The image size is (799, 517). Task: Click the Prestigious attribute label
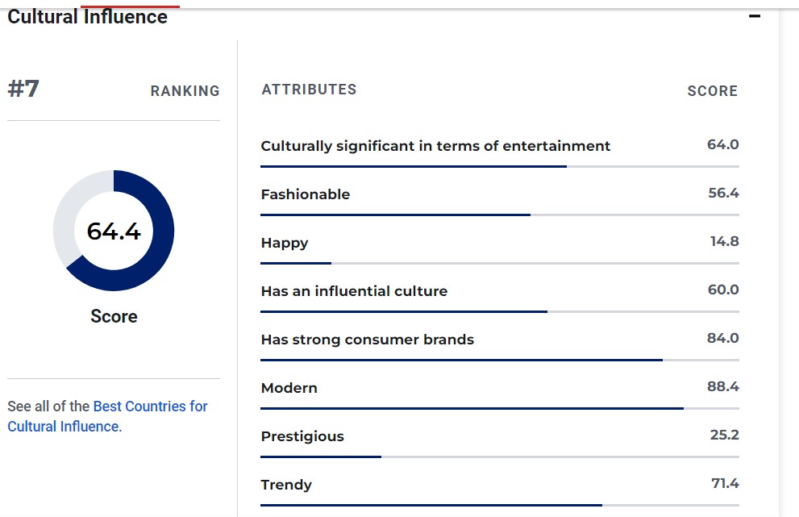[x=302, y=436]
